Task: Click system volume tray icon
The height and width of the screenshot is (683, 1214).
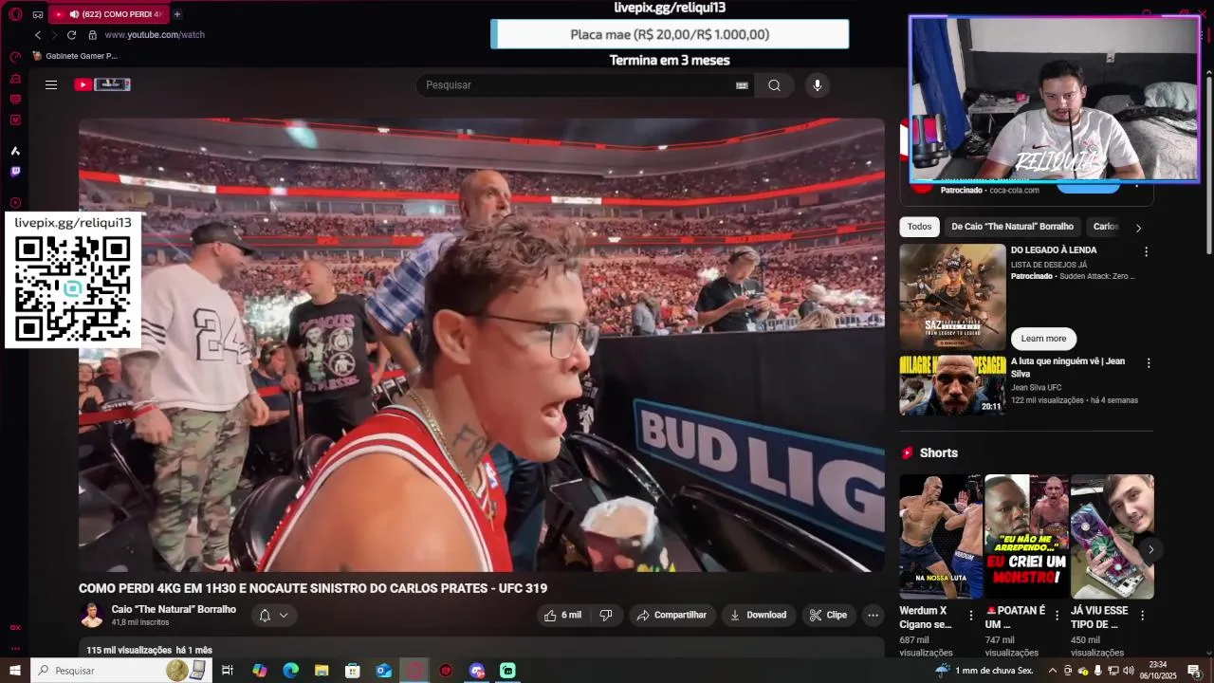Action: click(1128, 671)
